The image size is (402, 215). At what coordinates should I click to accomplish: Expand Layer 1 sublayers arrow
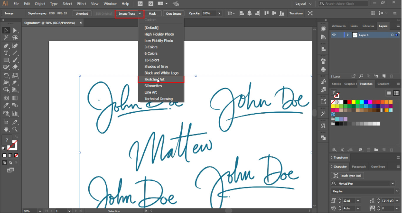pyautogui.click(x=348, y=35)
